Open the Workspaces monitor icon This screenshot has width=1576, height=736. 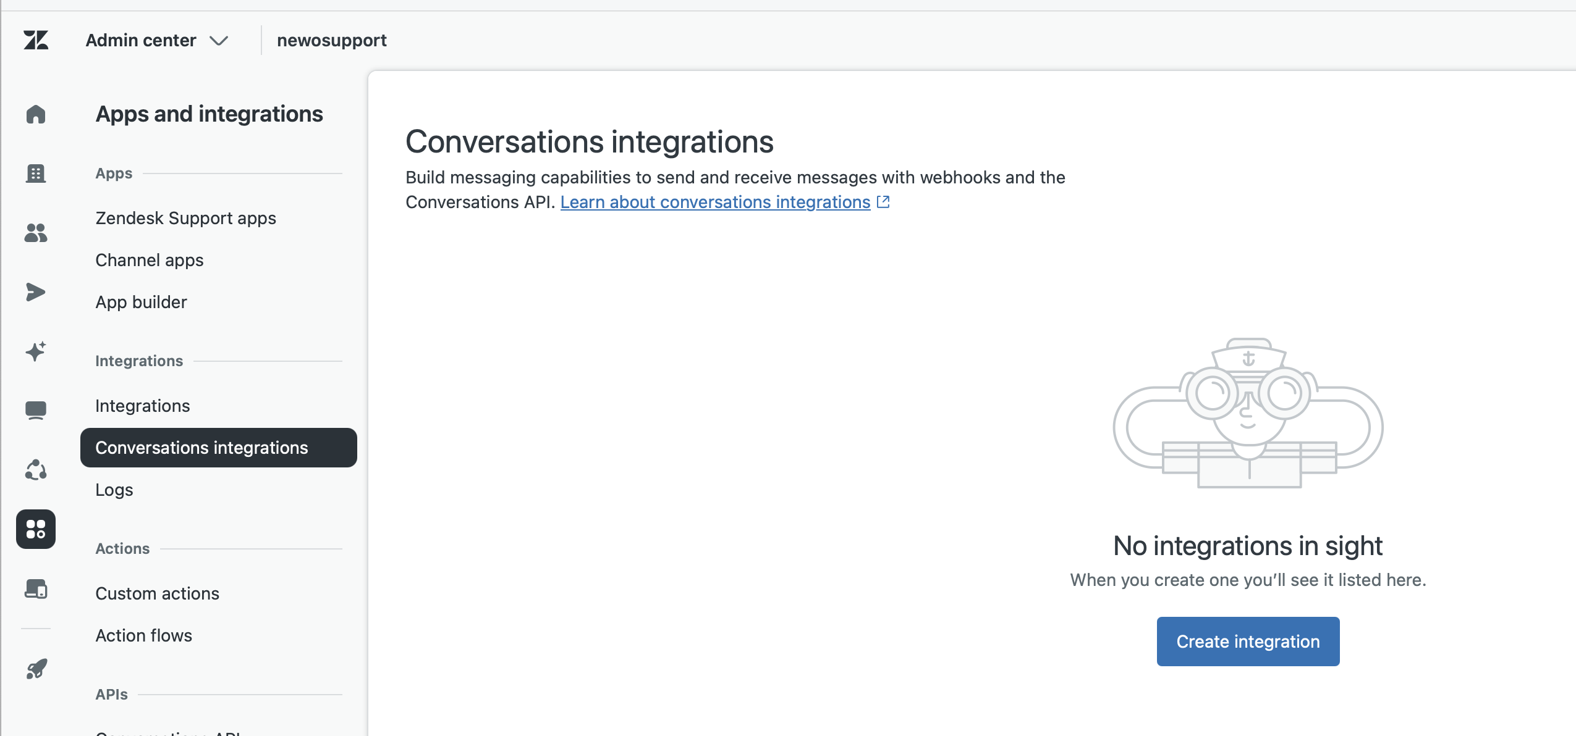pyautogui.click(x=36, y=411)
